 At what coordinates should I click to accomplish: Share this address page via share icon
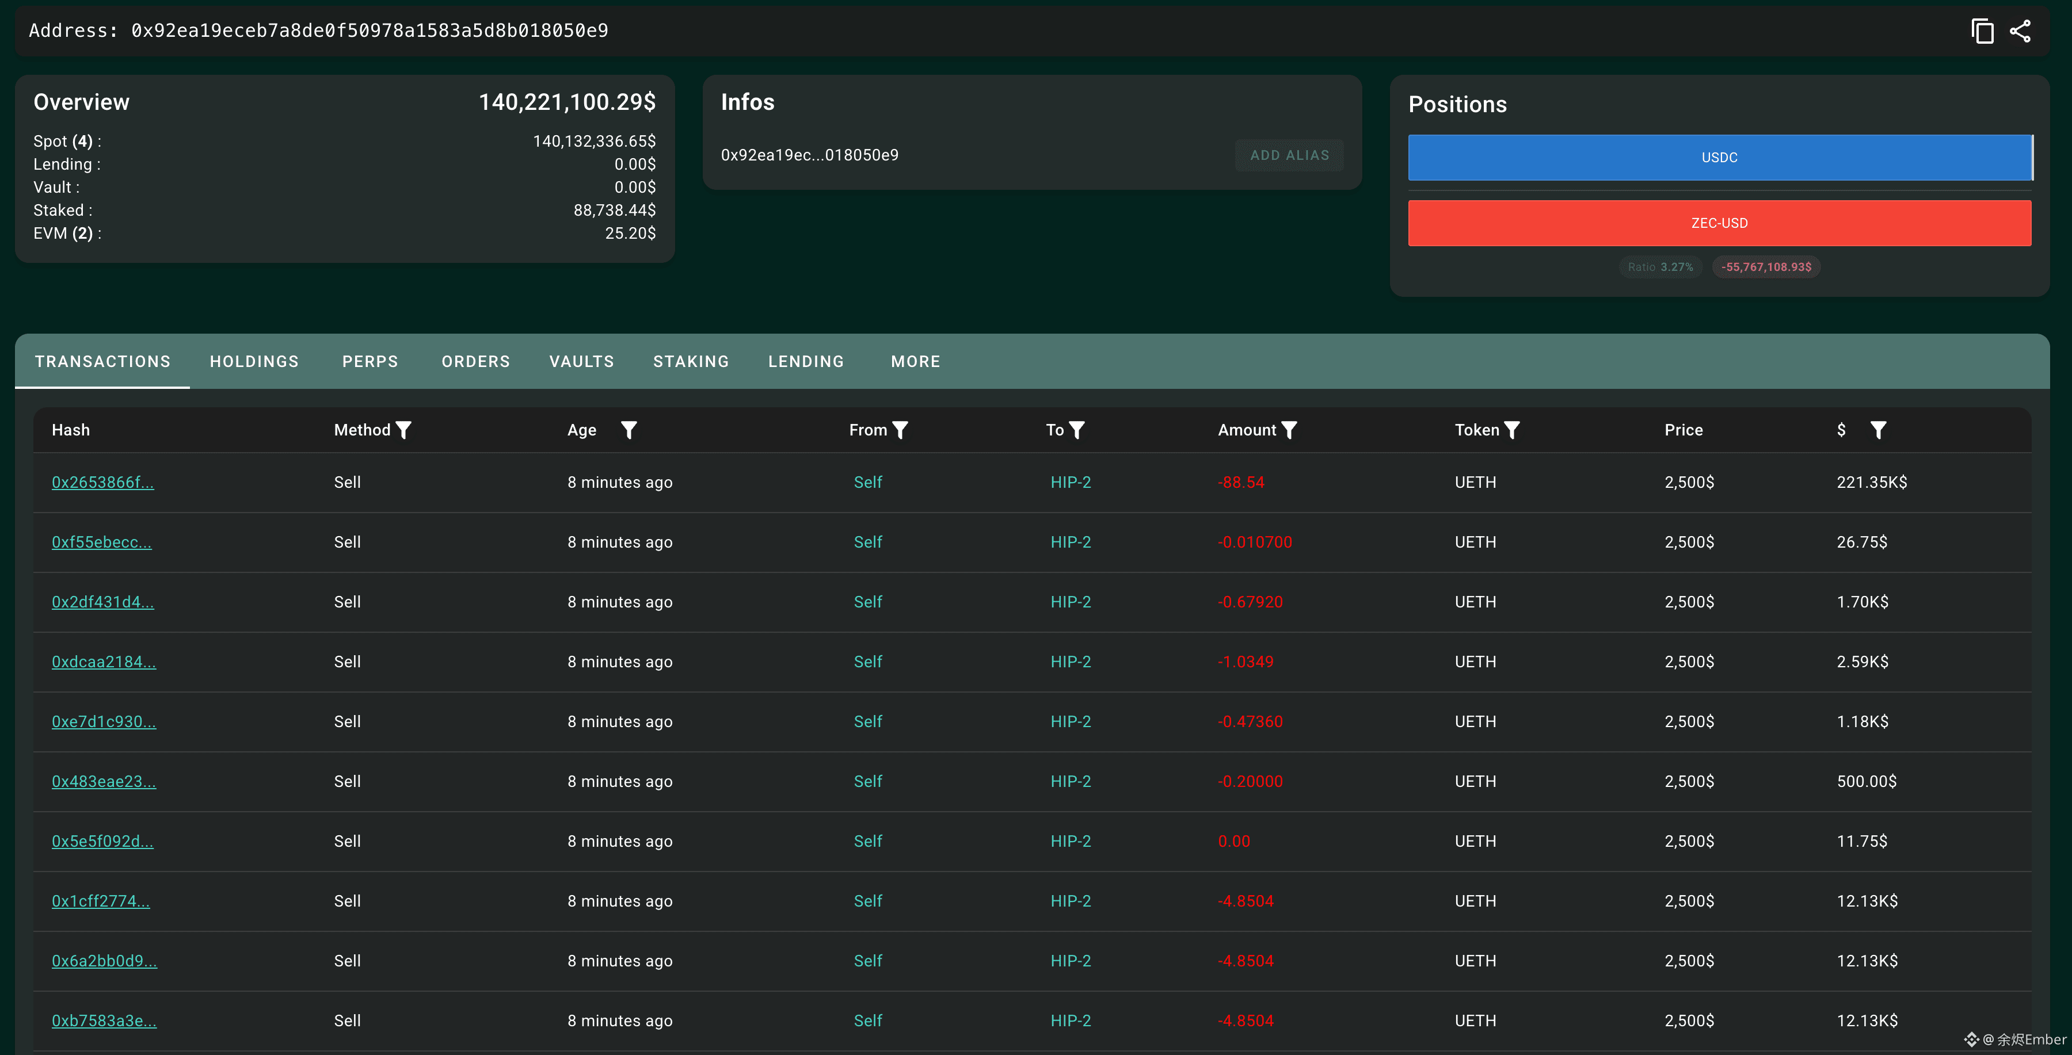tap(2021, 32)
